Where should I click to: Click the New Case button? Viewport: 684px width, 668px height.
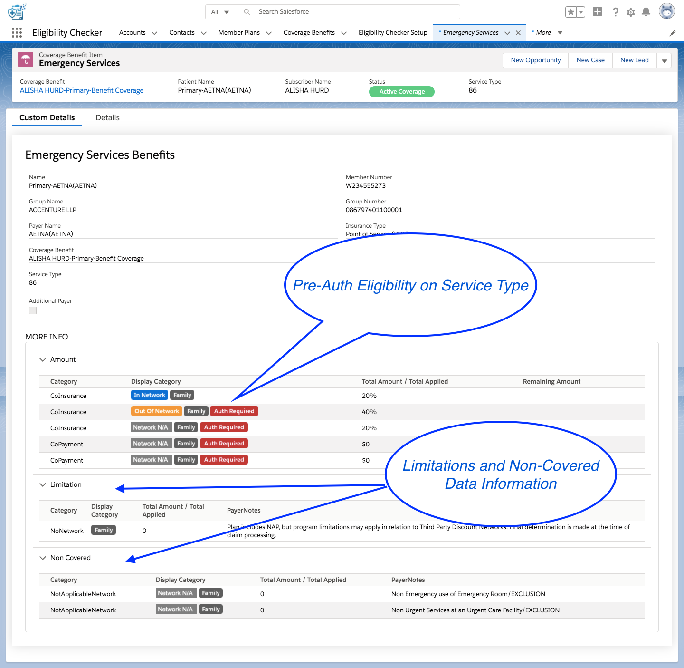pyautogui.click(x=590, y=60)
